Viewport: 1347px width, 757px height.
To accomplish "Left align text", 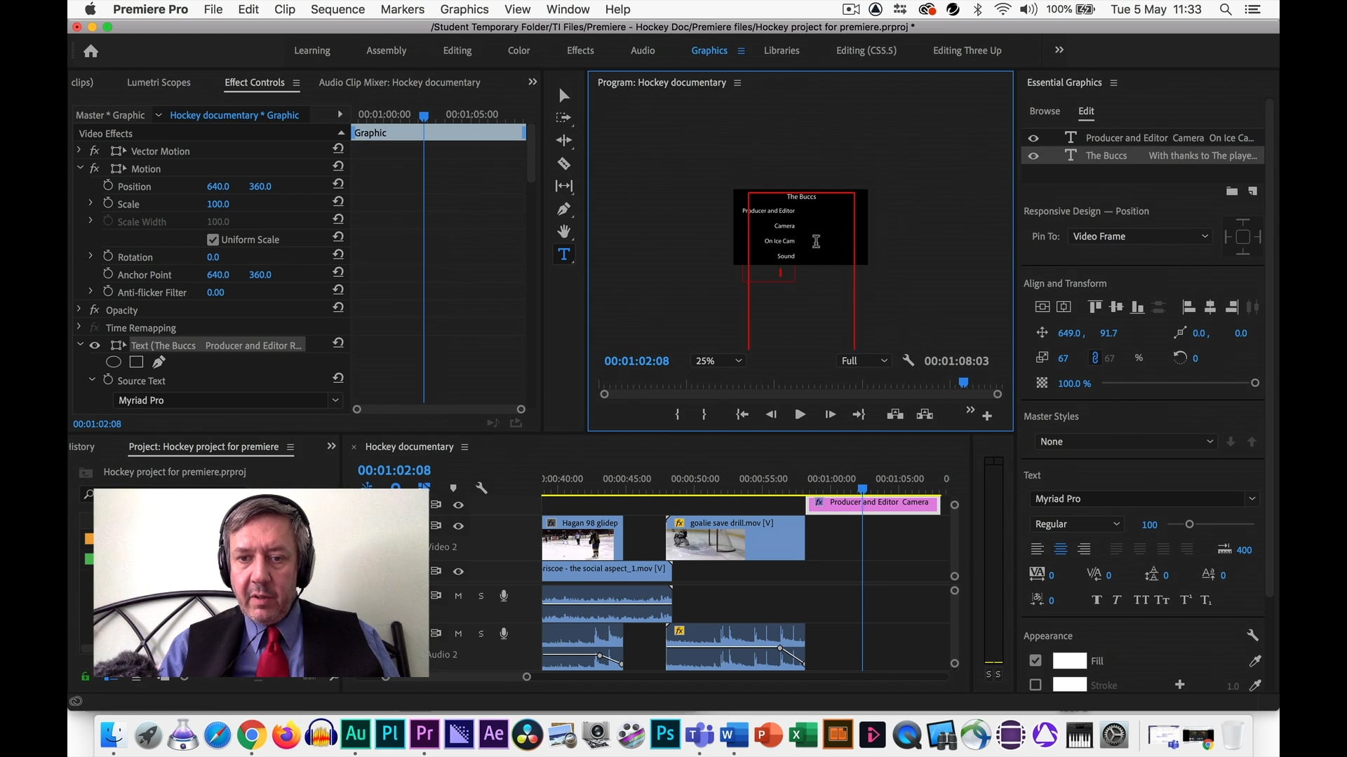I will tap(1038, 549).
